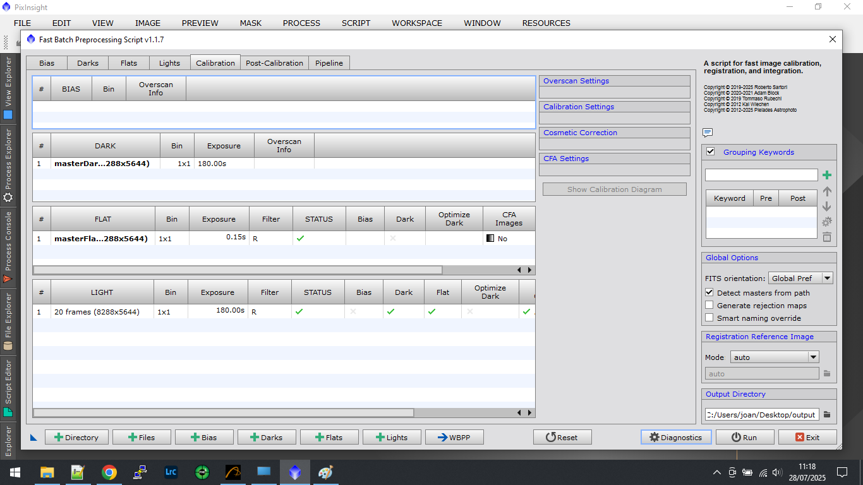Click the speech bubble help icon

point(708,133)
